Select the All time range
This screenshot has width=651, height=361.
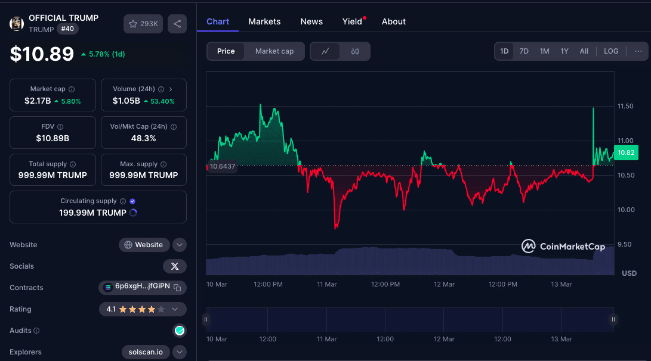pyautogui.click(x=584, y=51)
